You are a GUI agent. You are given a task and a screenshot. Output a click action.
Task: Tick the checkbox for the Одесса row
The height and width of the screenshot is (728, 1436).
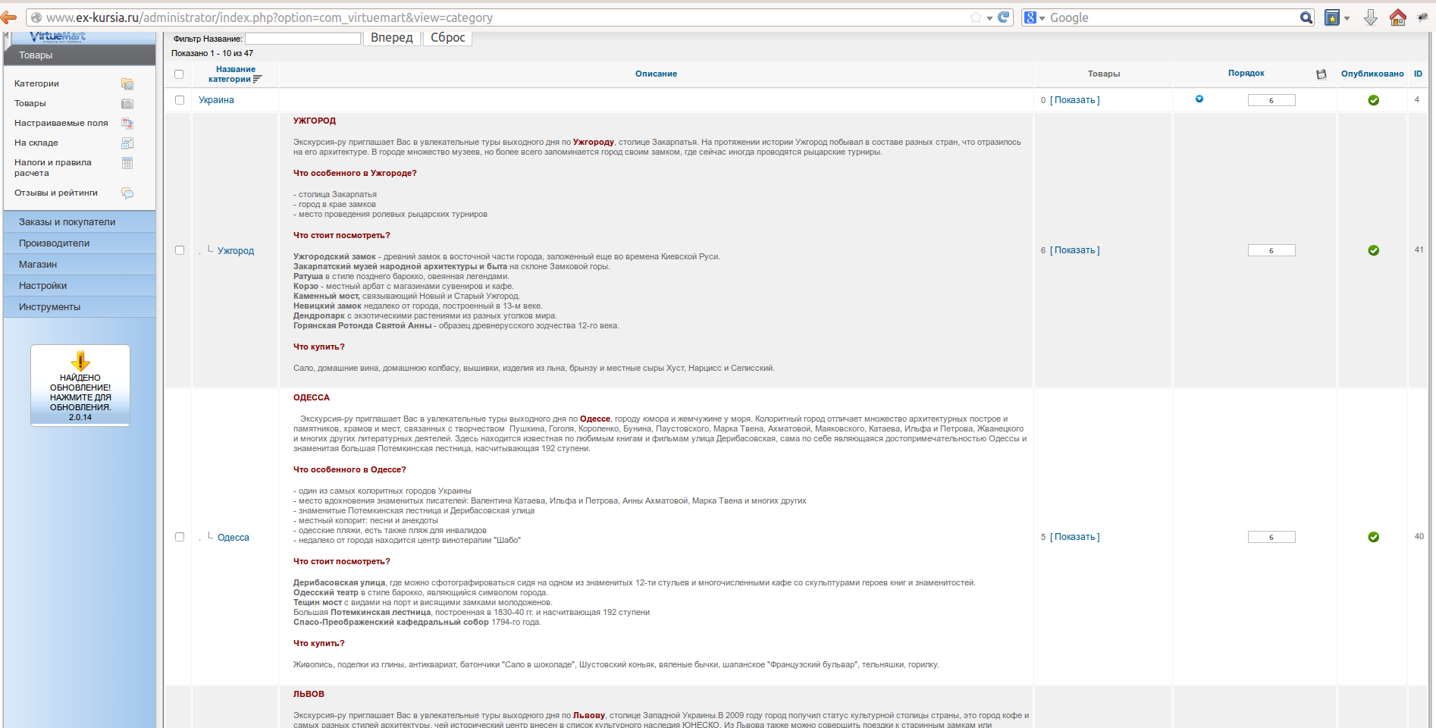pos(180,537)
